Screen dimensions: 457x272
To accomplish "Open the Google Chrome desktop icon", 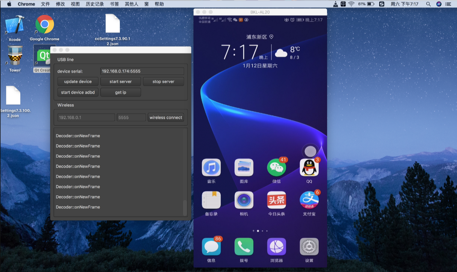I will click(x=45, y=24).
